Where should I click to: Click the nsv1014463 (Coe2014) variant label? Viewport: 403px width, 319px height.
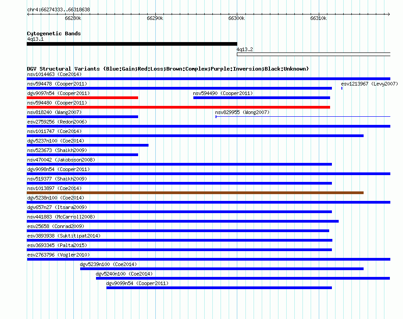pyautogui.click(x=54, y=74)
